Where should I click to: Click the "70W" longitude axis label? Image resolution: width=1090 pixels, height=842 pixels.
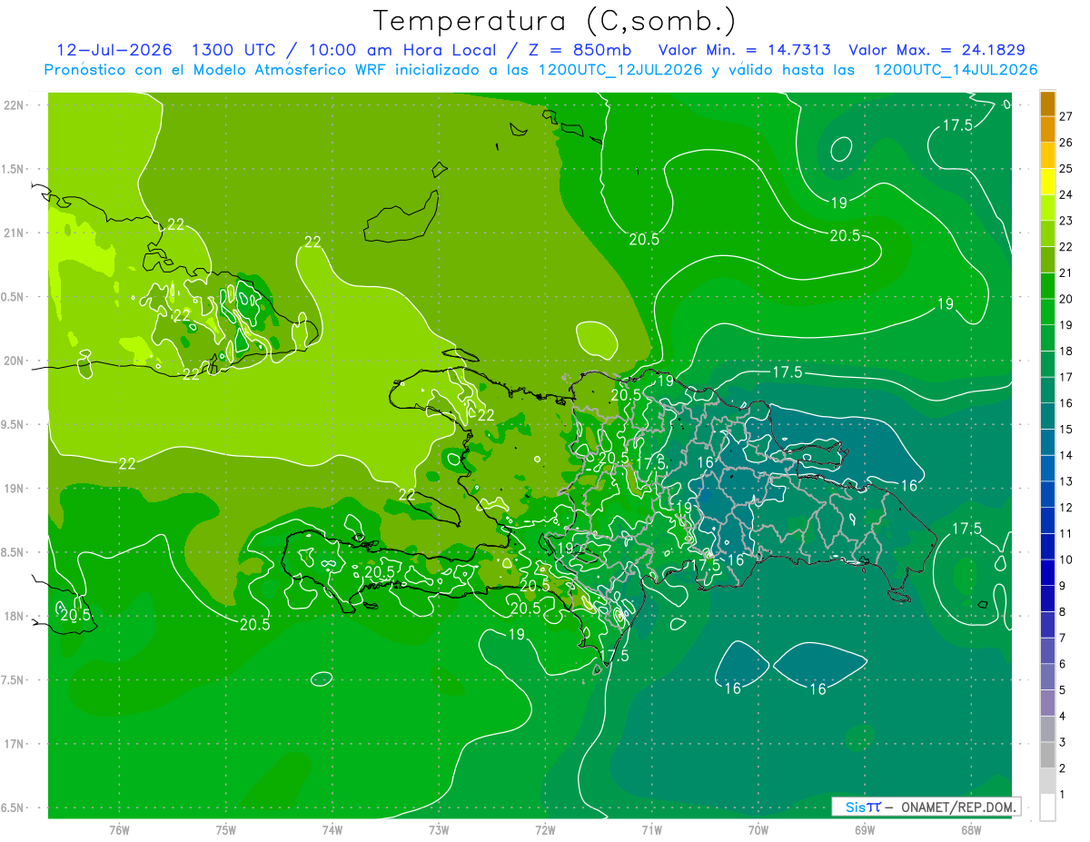point(758,829)
